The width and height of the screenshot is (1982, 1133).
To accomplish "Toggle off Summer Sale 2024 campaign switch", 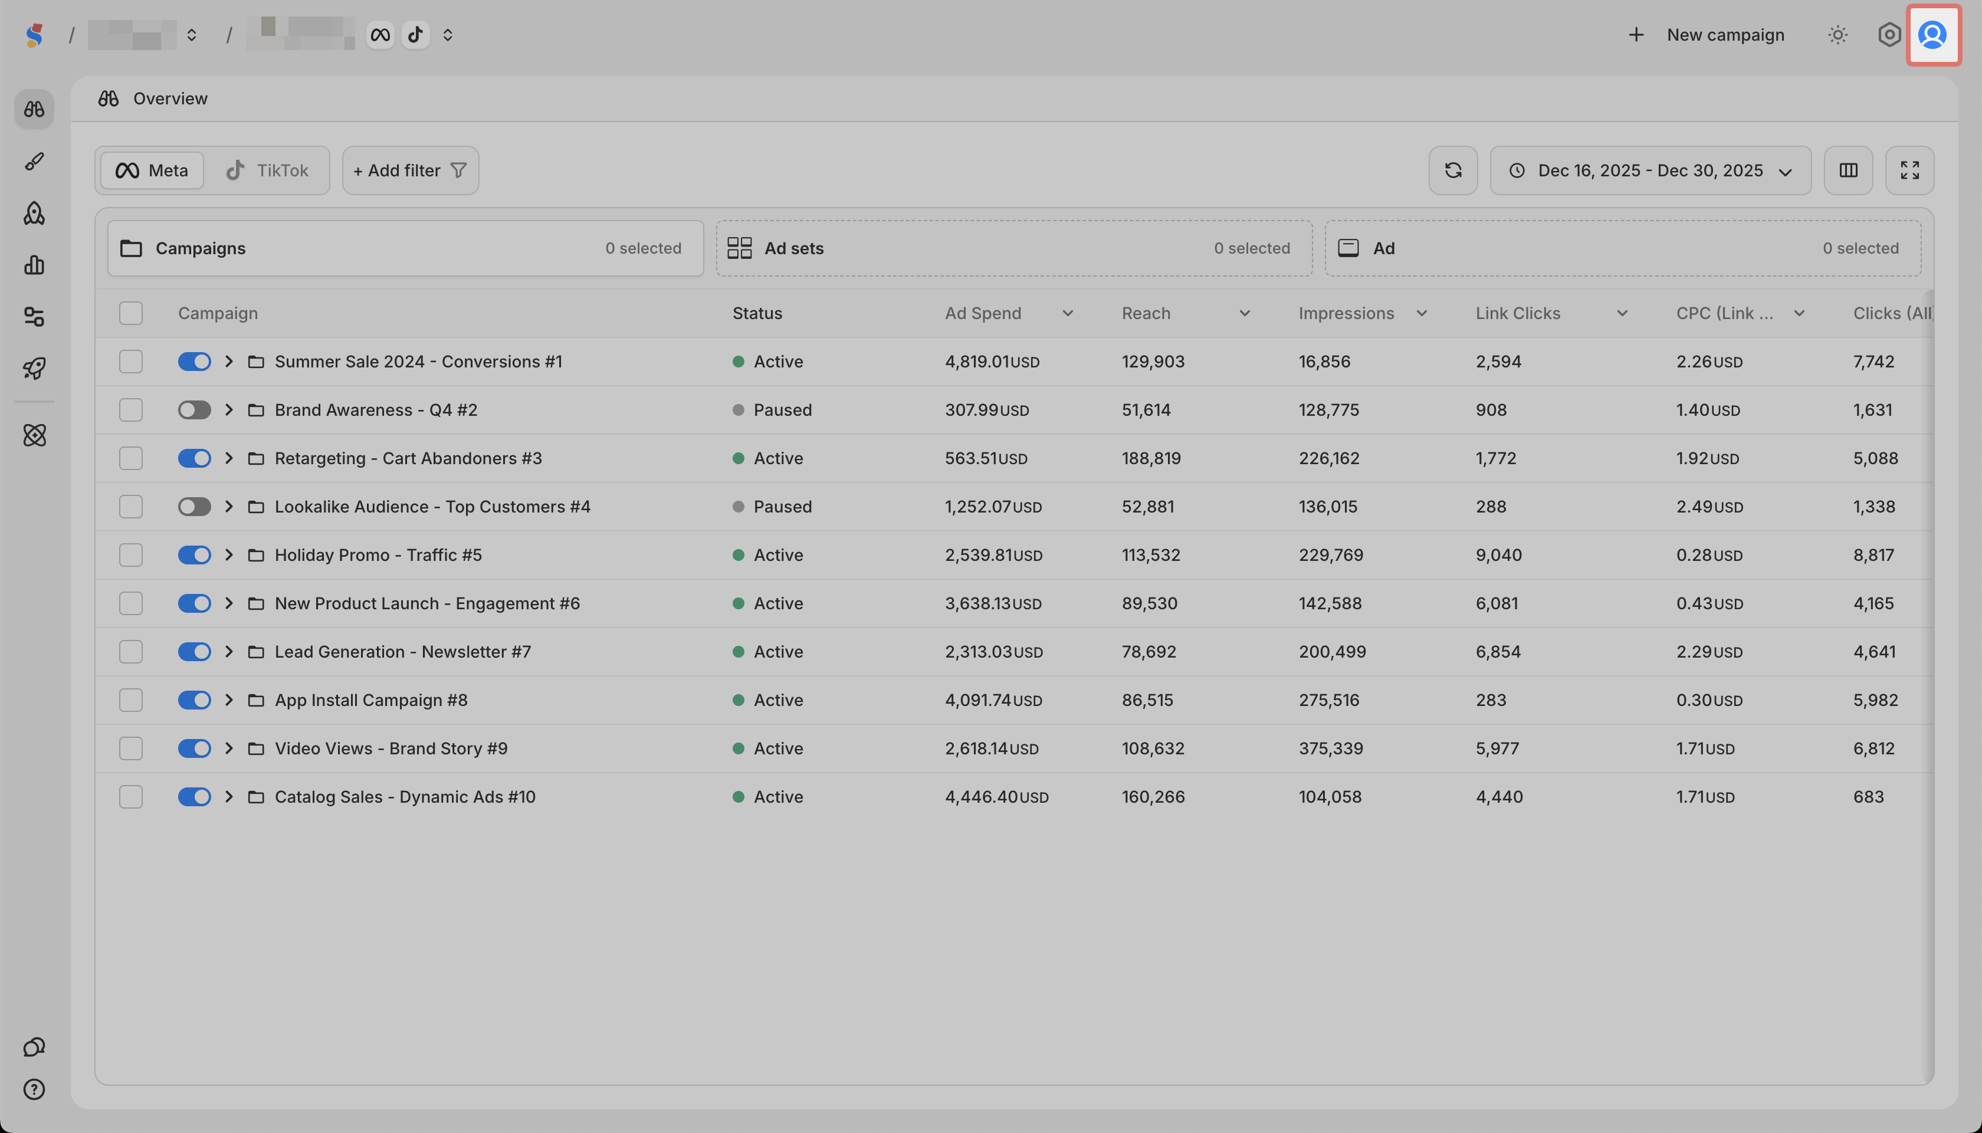I will (x=195, y=362).
